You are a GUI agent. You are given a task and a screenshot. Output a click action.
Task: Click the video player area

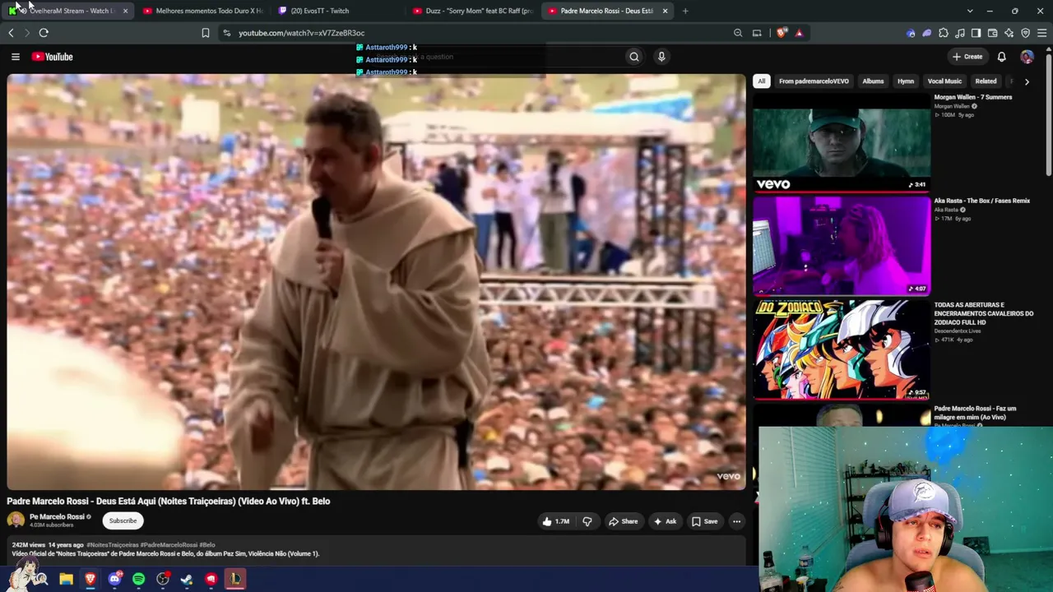[x=376, y=282]
